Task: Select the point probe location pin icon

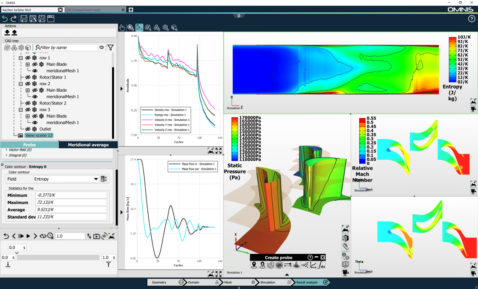Action: pos(254,265)
